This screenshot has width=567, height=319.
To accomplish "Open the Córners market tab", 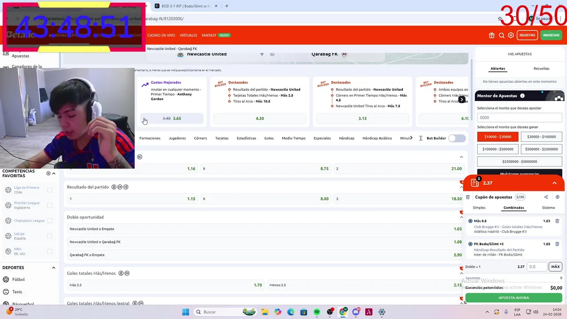I will [200, 138].
